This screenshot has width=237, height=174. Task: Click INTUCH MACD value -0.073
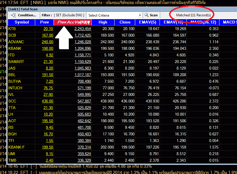pos(214,88)
